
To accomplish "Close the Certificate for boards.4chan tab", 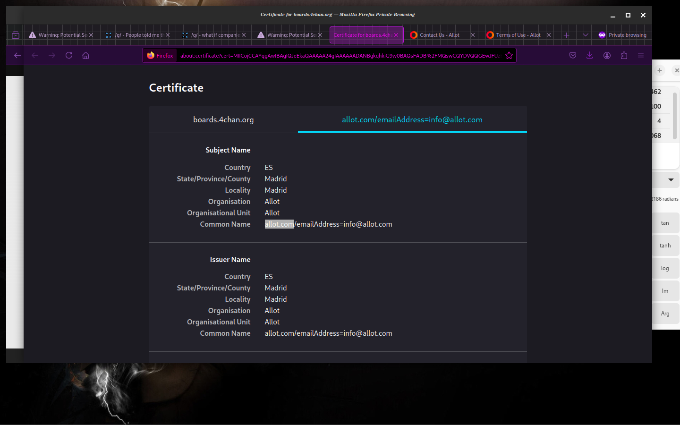I will (396, 35).
